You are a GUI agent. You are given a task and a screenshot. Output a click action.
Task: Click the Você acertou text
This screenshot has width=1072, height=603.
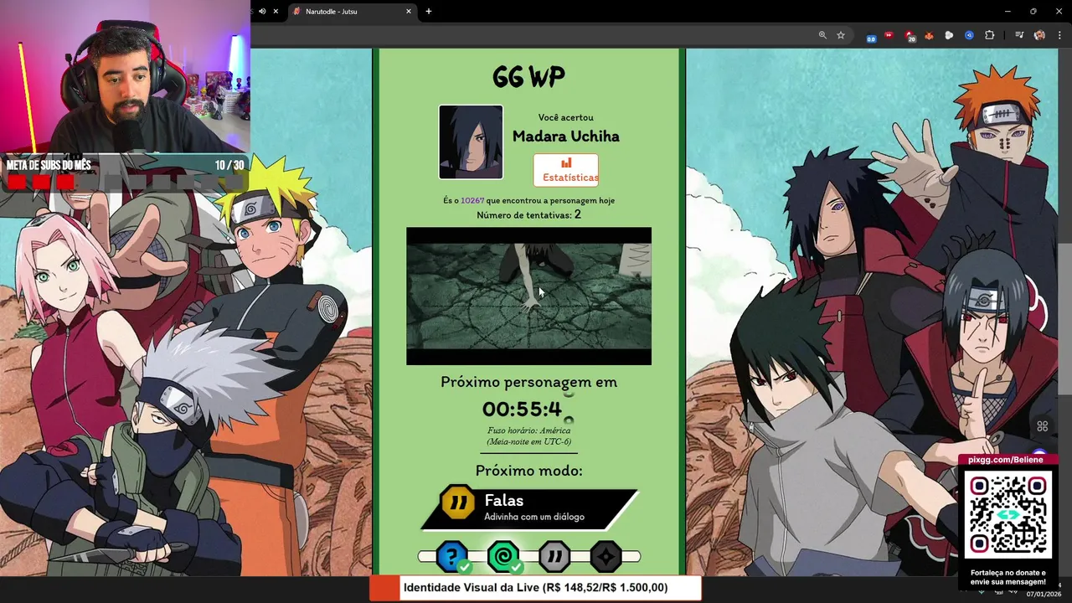566,118
